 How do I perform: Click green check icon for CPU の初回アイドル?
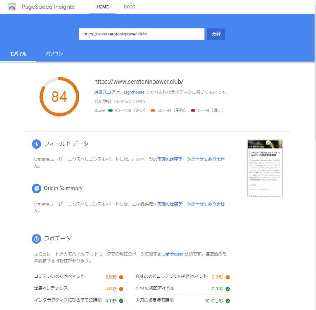point(228,289)
